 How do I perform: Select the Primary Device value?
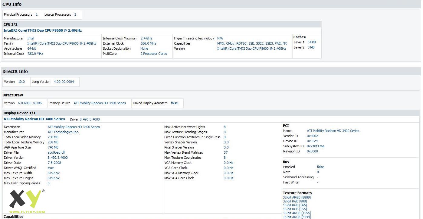pos(100,103)
